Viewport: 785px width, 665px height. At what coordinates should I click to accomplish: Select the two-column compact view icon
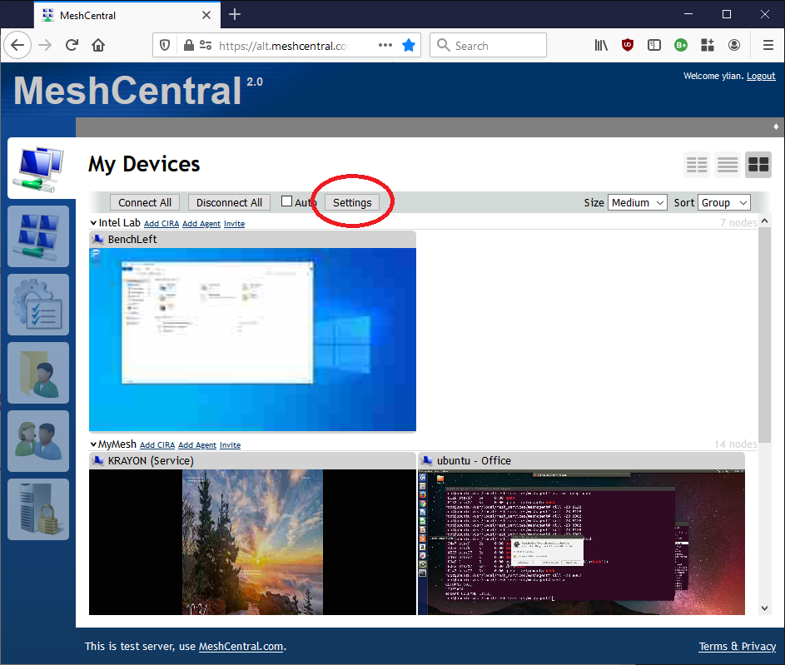(697, 165)
